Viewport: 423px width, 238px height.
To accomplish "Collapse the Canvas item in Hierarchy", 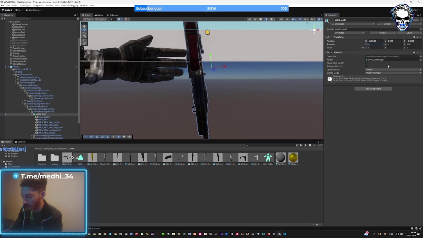I will coord(9,22).
